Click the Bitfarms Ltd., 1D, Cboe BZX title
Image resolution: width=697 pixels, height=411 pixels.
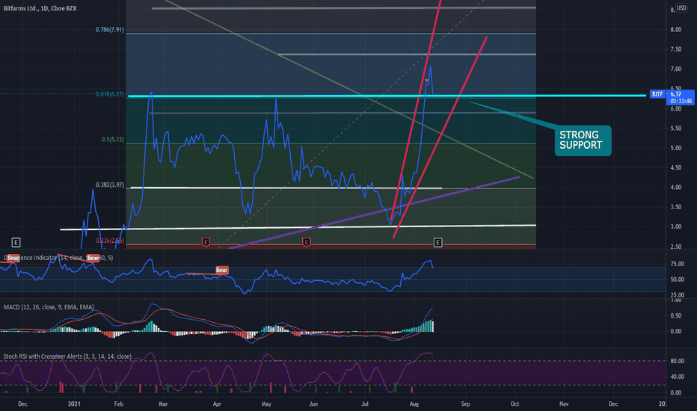(40, 8)
